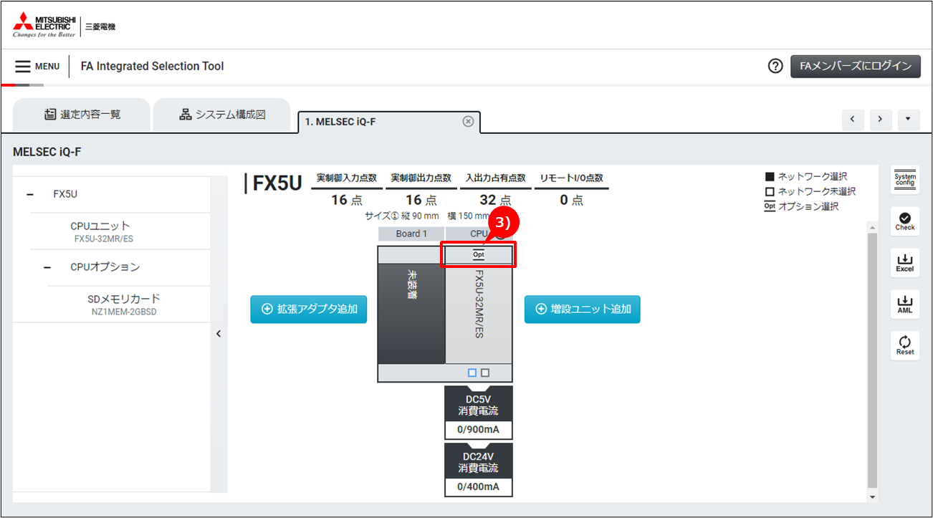Click the オプション選択 legend entry

(x=802, y=206)
